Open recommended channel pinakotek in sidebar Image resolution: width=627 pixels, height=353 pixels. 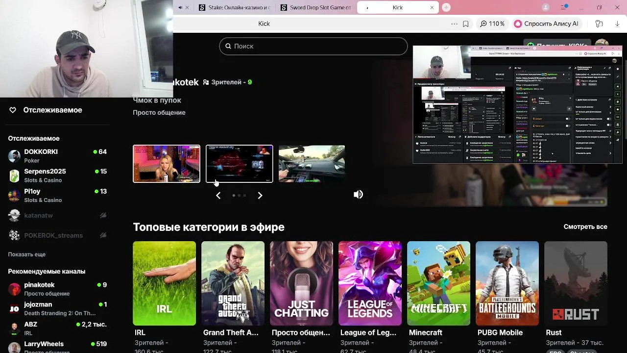tap(58, 289)
